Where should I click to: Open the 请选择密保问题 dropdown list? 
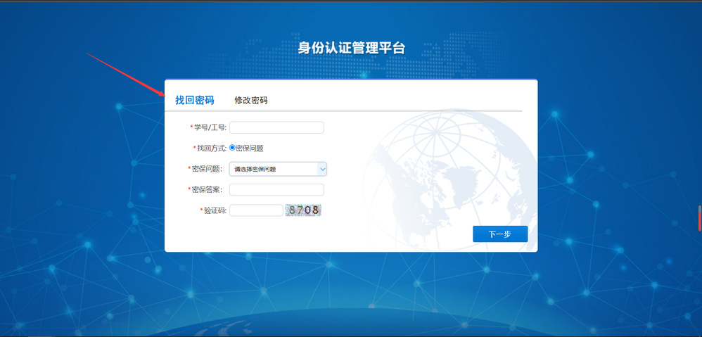click(x=275, y=169)
